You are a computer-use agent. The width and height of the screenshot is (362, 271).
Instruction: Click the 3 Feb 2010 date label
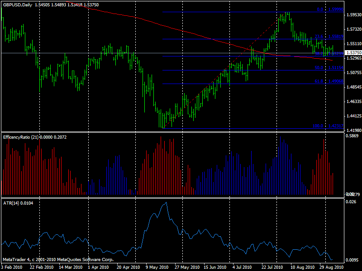pos(12,267)
